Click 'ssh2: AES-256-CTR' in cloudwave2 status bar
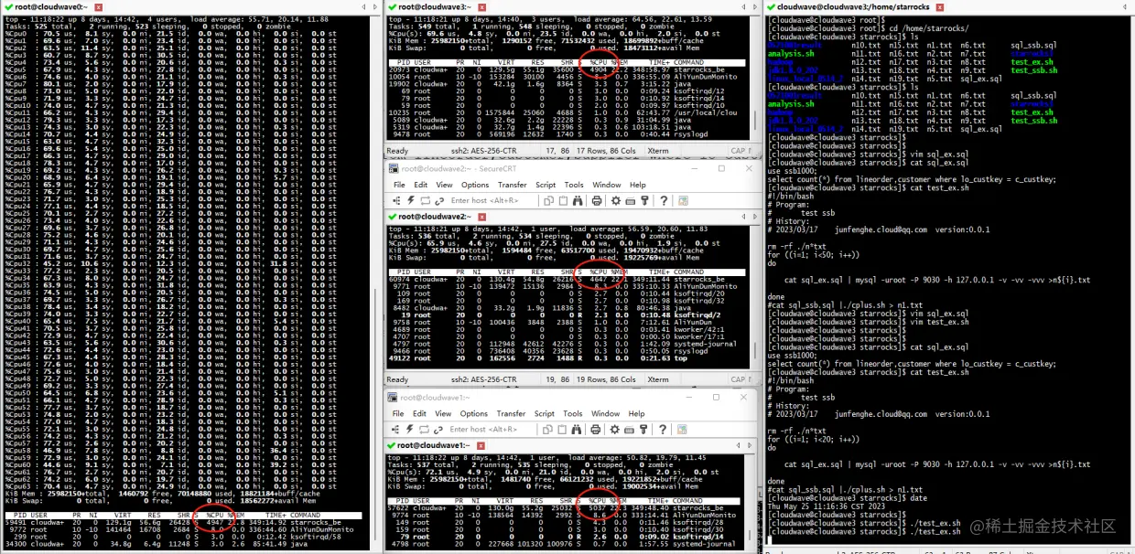 [x=483, y=379]
